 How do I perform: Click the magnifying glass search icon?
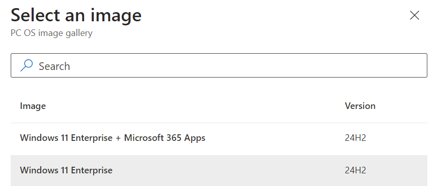coord(26,65)
